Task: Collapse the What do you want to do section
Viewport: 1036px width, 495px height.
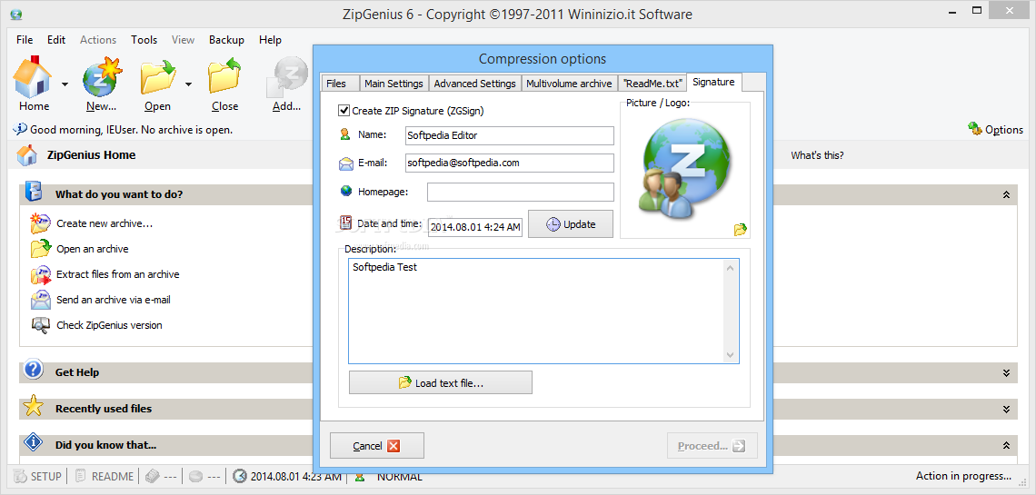Action: [x=1006, y=194]
